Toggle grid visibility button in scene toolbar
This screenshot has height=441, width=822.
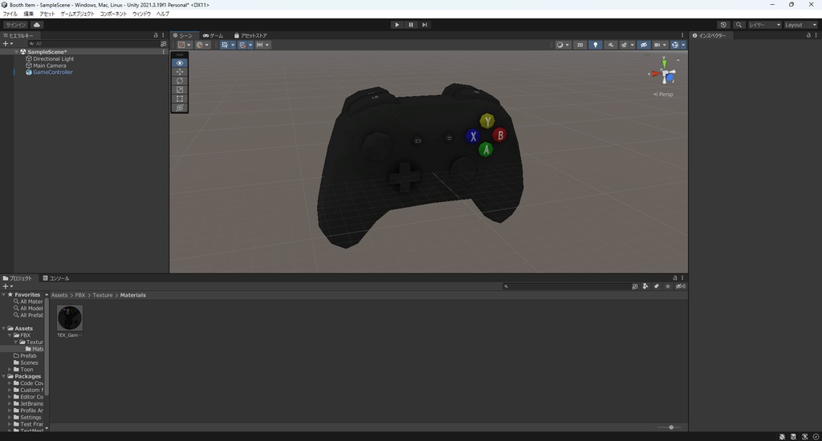tap(225, 45)
